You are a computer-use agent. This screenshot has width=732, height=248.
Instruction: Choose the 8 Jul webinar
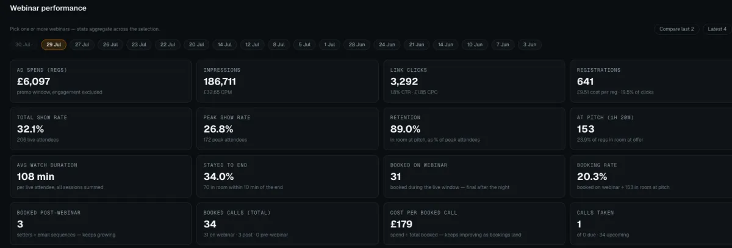click(x=279, y=44)
